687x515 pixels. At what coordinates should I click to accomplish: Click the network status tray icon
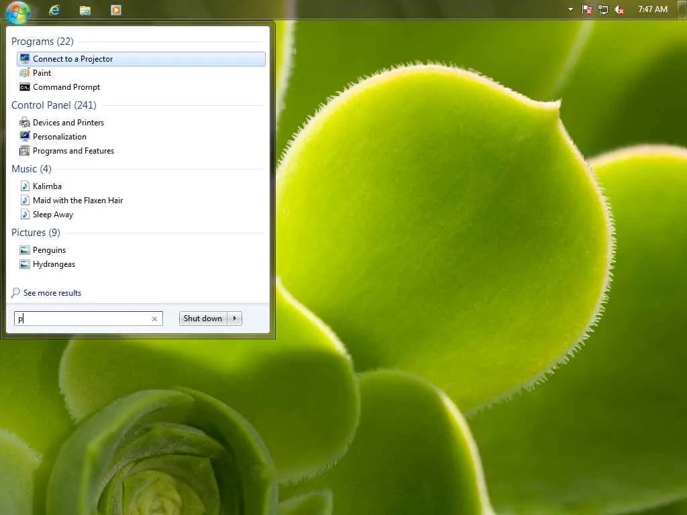click(x=603, y=9)
